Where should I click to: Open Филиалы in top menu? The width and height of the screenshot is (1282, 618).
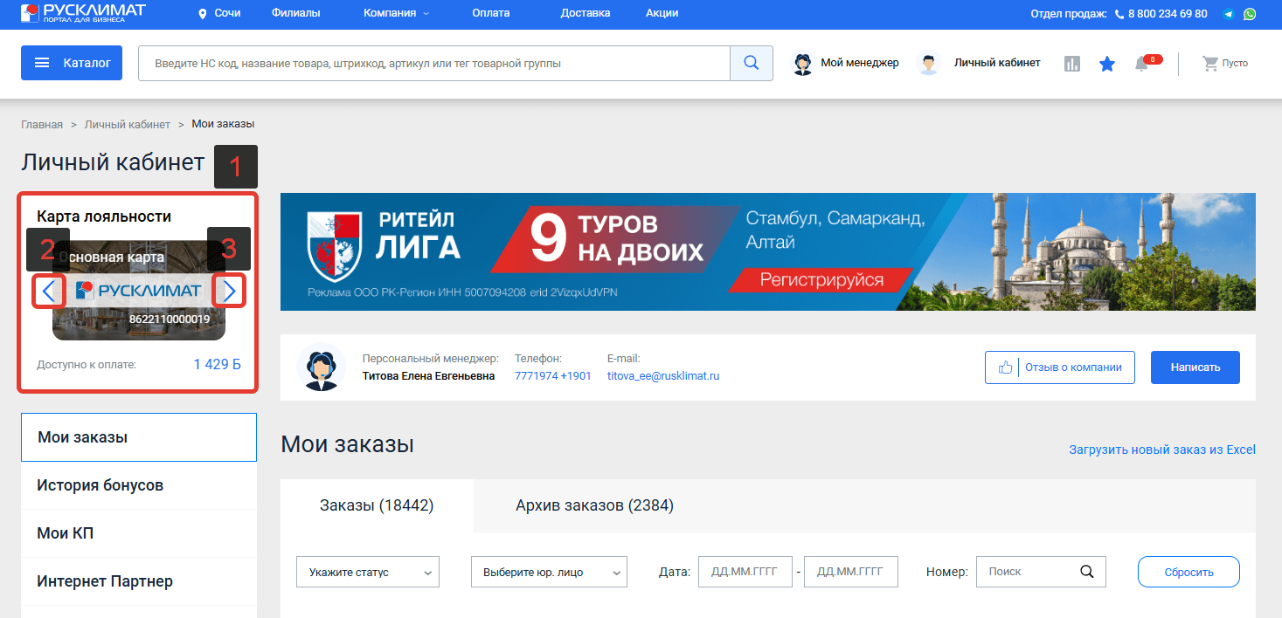pyautogui.click(x=295, y=13)
